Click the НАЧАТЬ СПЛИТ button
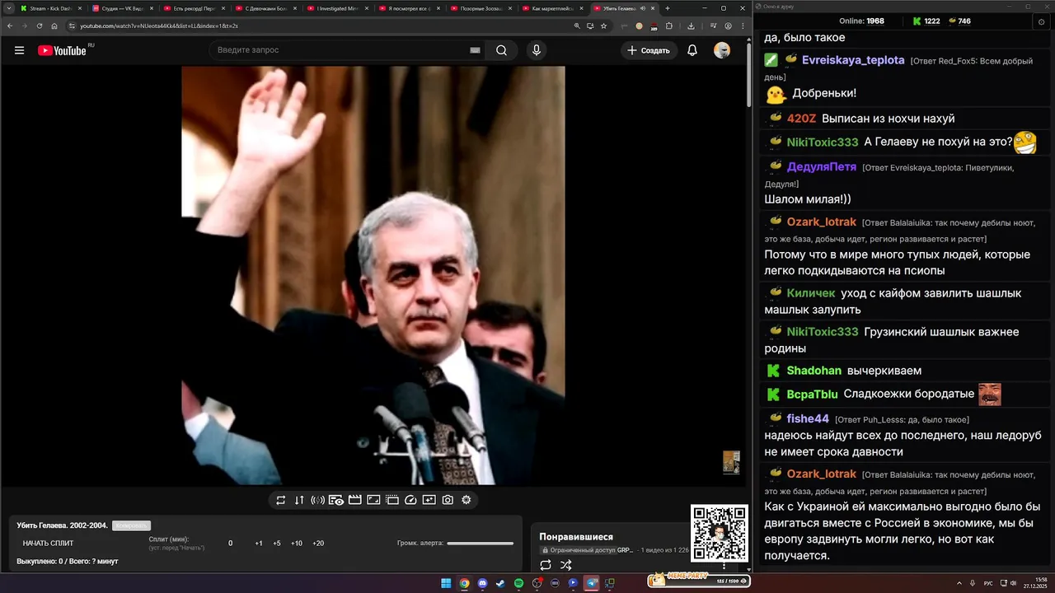This screenshot has height=593, width=1055. [48, 544]
